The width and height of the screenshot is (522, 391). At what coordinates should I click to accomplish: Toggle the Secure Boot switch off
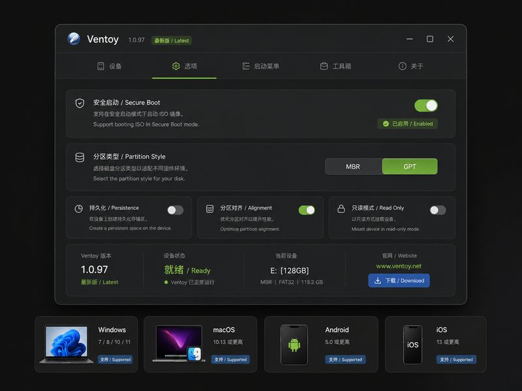click(x=426, y=106)
